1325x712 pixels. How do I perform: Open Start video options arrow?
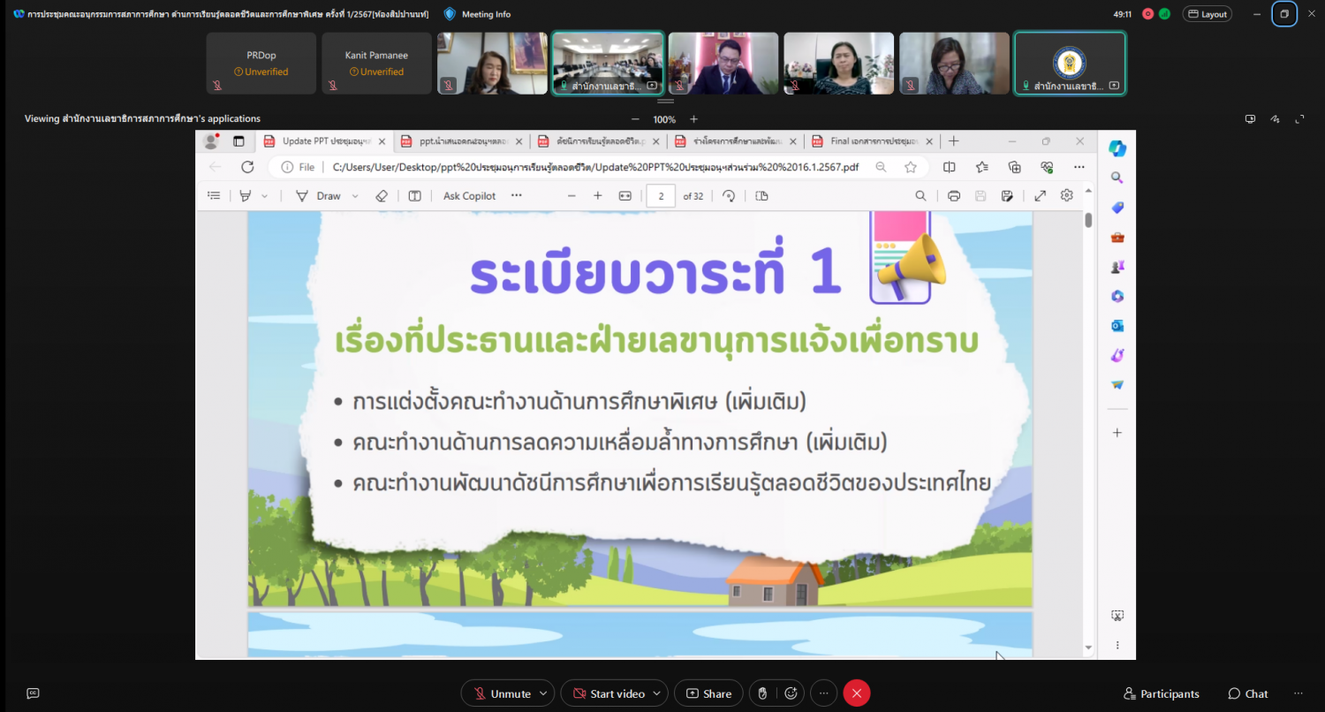pyautogui.click(x=658, y=693)
